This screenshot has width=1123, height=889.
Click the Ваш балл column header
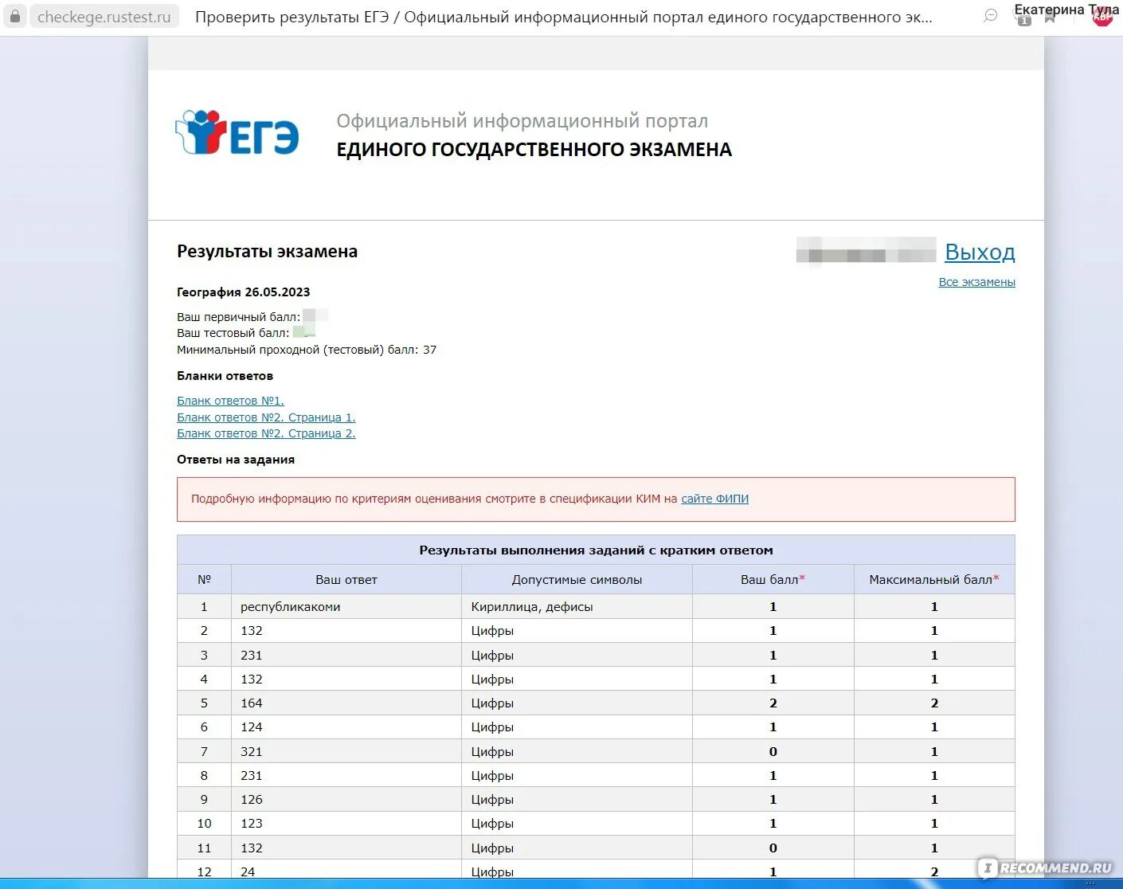point(773,580)
